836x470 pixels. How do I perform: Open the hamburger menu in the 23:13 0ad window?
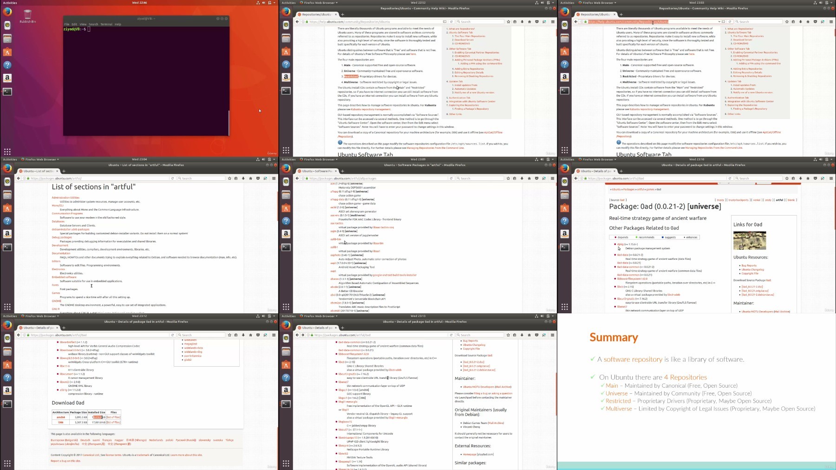[553, 335]
